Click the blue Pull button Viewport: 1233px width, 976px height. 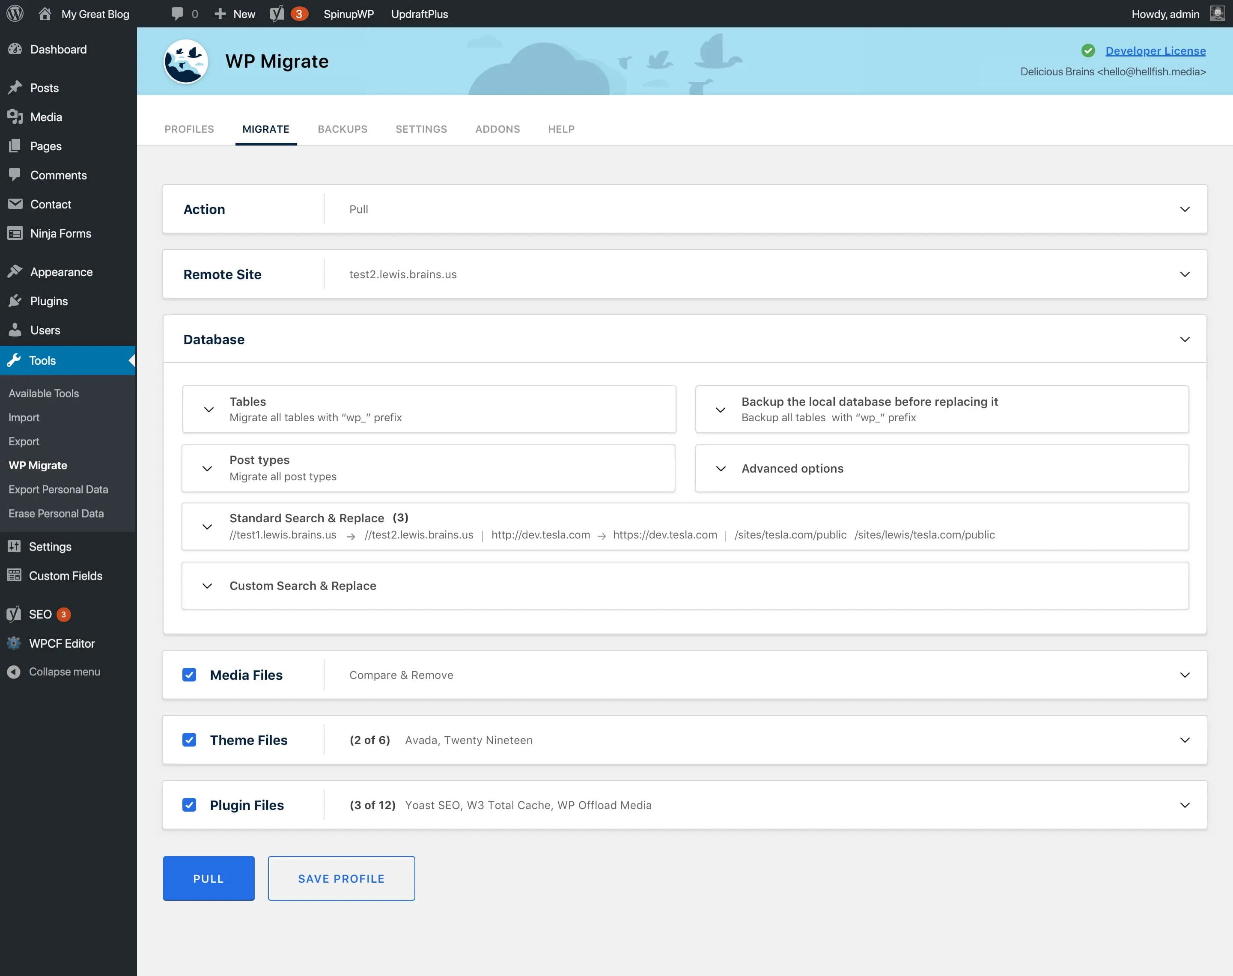(208, 878)
